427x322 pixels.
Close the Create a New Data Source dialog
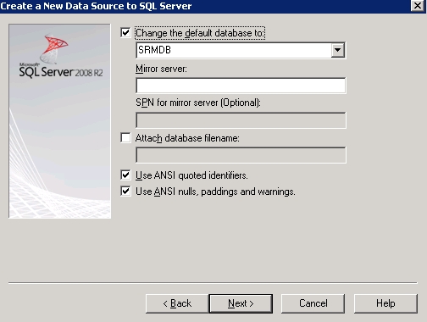[x=418, y=6]
